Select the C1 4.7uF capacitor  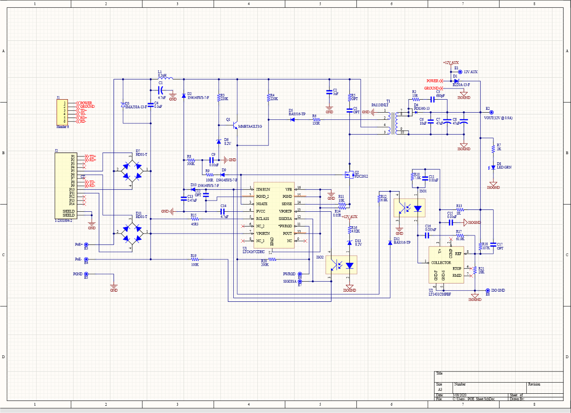(x=161, y=90)
